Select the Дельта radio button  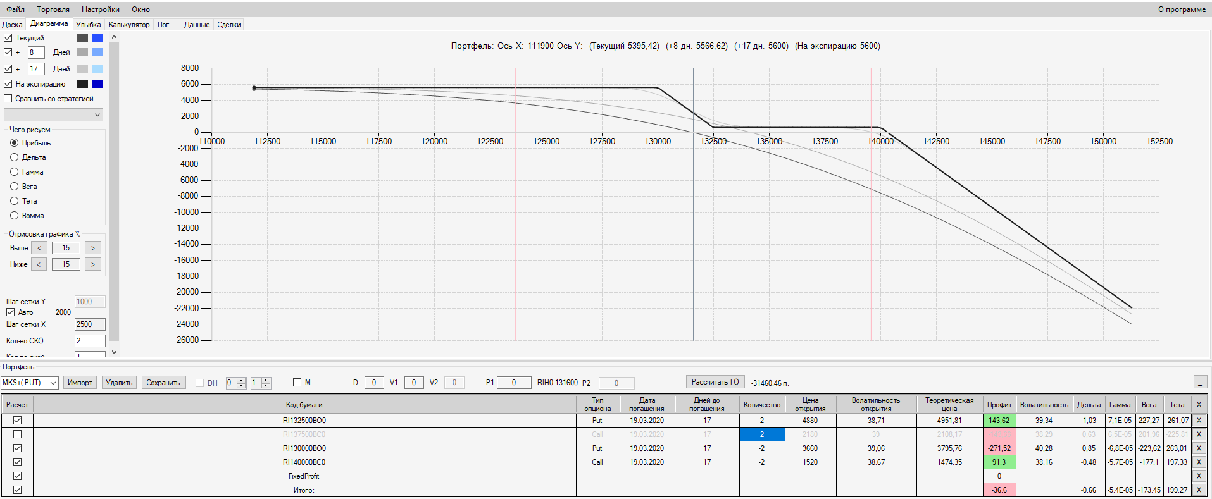(15, 157)
